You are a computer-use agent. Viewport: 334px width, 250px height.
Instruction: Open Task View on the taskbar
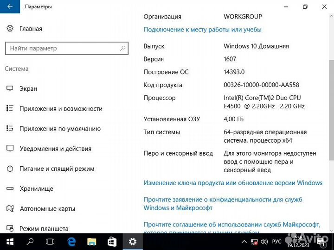[x=50, y=242]
